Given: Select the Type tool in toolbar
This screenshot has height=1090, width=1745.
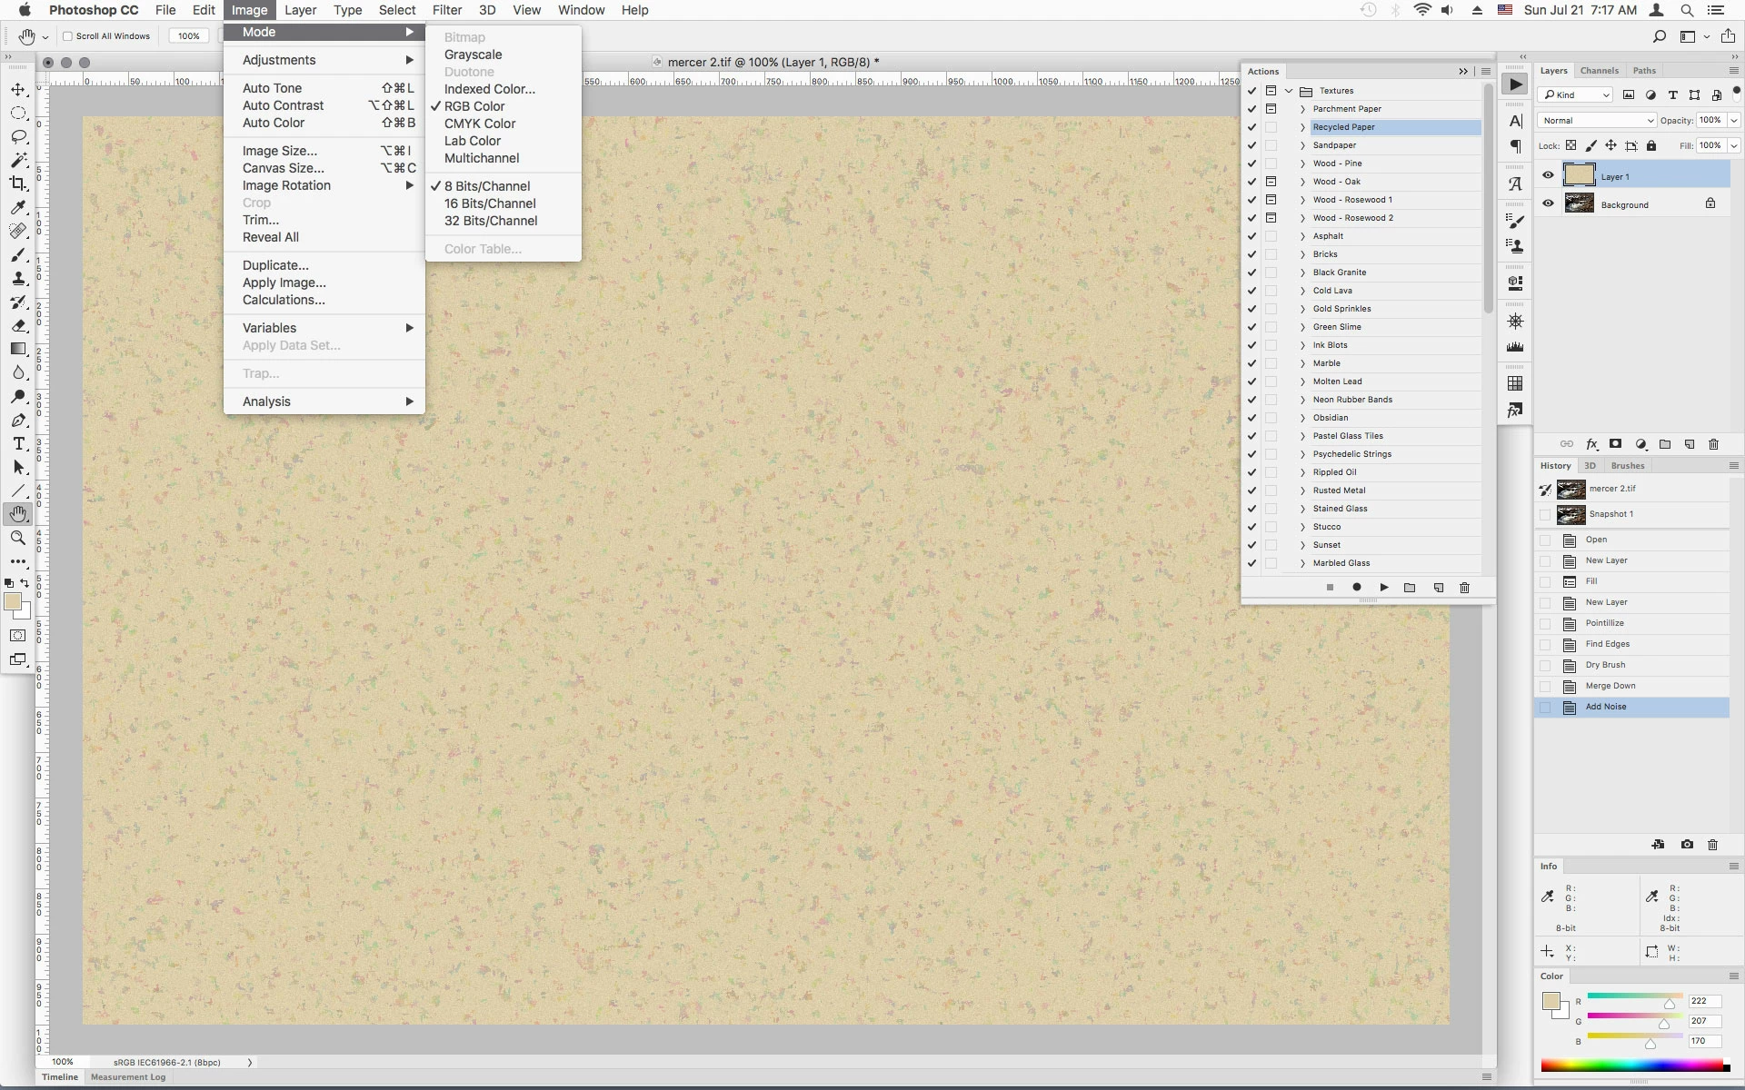Looking at the screenshot, I should [x=18, y=444].
